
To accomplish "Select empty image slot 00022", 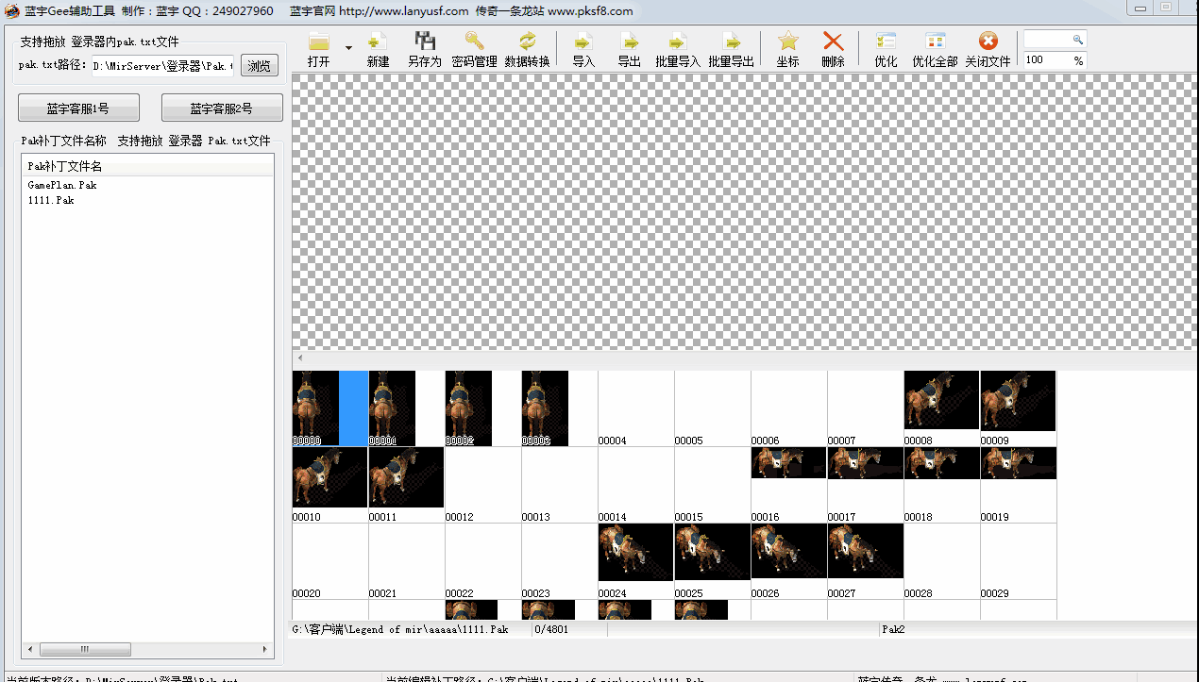I will [482, 560].
